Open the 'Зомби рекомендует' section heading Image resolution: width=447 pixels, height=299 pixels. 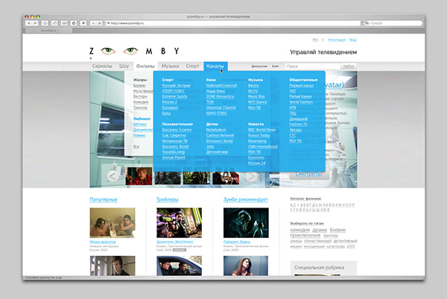click(245, 199)
